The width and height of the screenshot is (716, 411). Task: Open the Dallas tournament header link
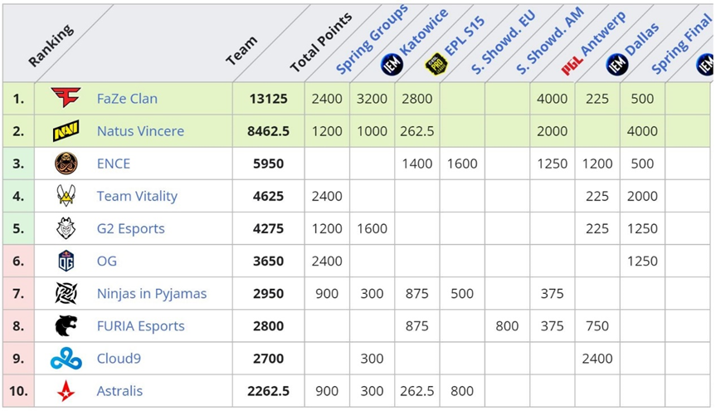pos(642,39)
